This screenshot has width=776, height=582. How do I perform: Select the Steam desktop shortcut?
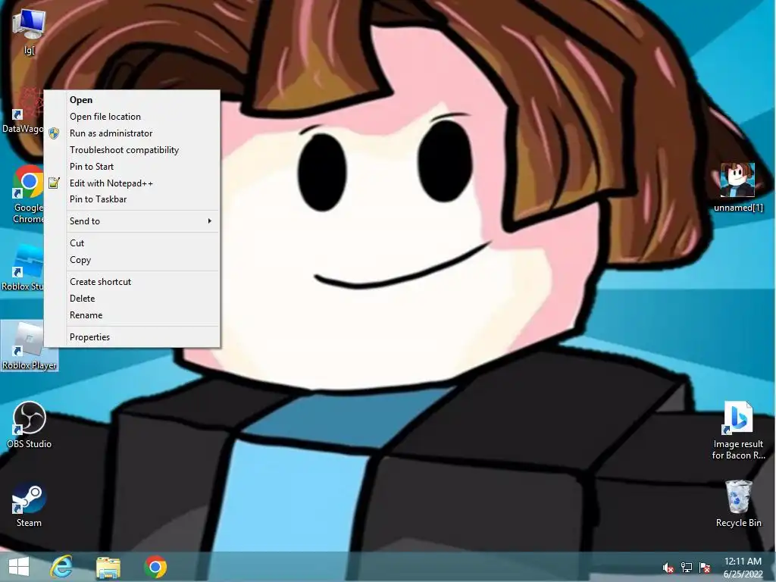29,504
